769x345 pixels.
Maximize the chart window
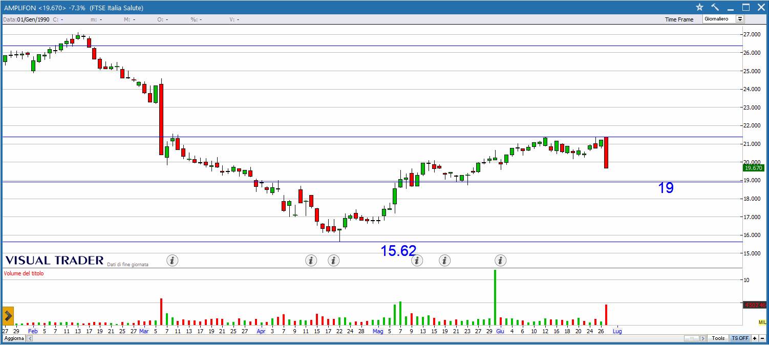click(x=746, y=7)
